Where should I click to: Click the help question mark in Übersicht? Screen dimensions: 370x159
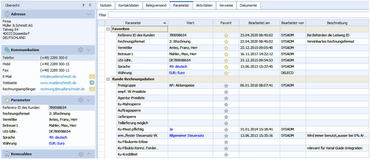click(83, 5)
